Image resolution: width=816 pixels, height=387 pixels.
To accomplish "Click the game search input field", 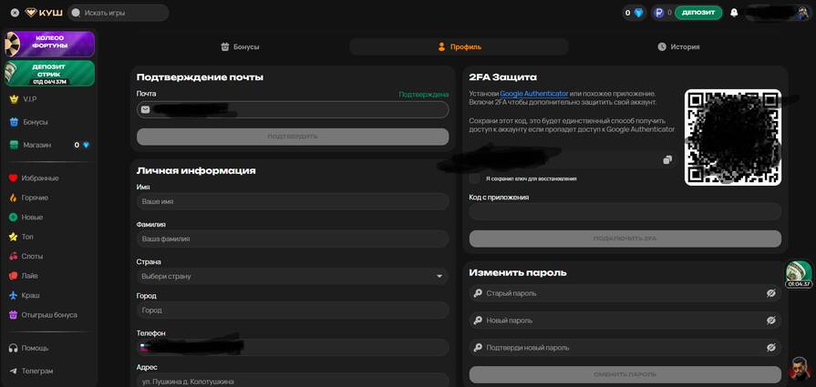I will click(119, 13).
